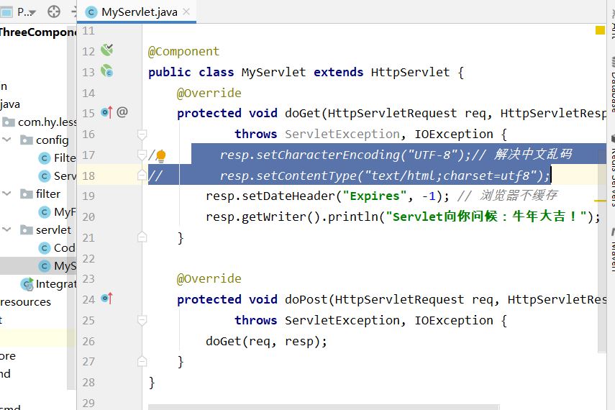
Task: Toggle code fold marker on line 25
Action: point(142,321)
